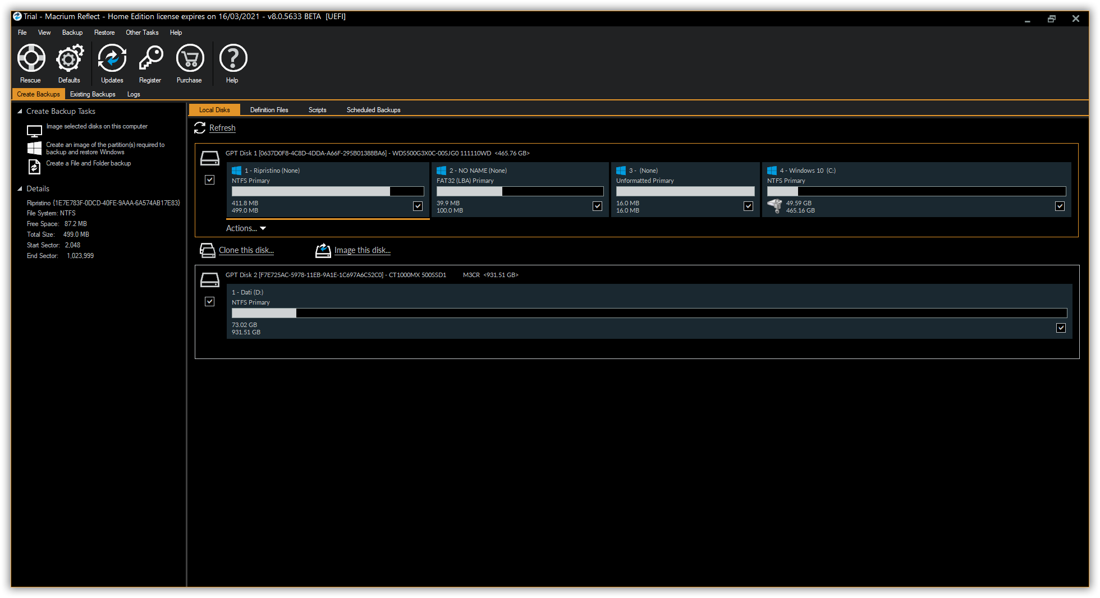This screenshot has width=1100, height=598.
Task: Toggle the GPT Disk 1 checkbox
Action: point(210,180)
